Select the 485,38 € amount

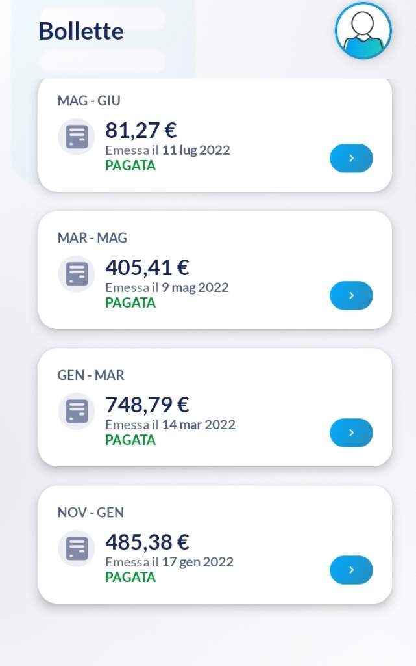click(x=147, y=542)
